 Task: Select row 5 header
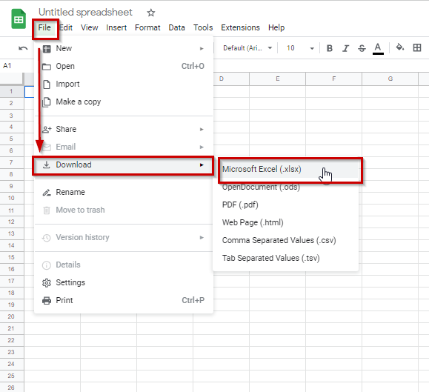click(12, 139)
